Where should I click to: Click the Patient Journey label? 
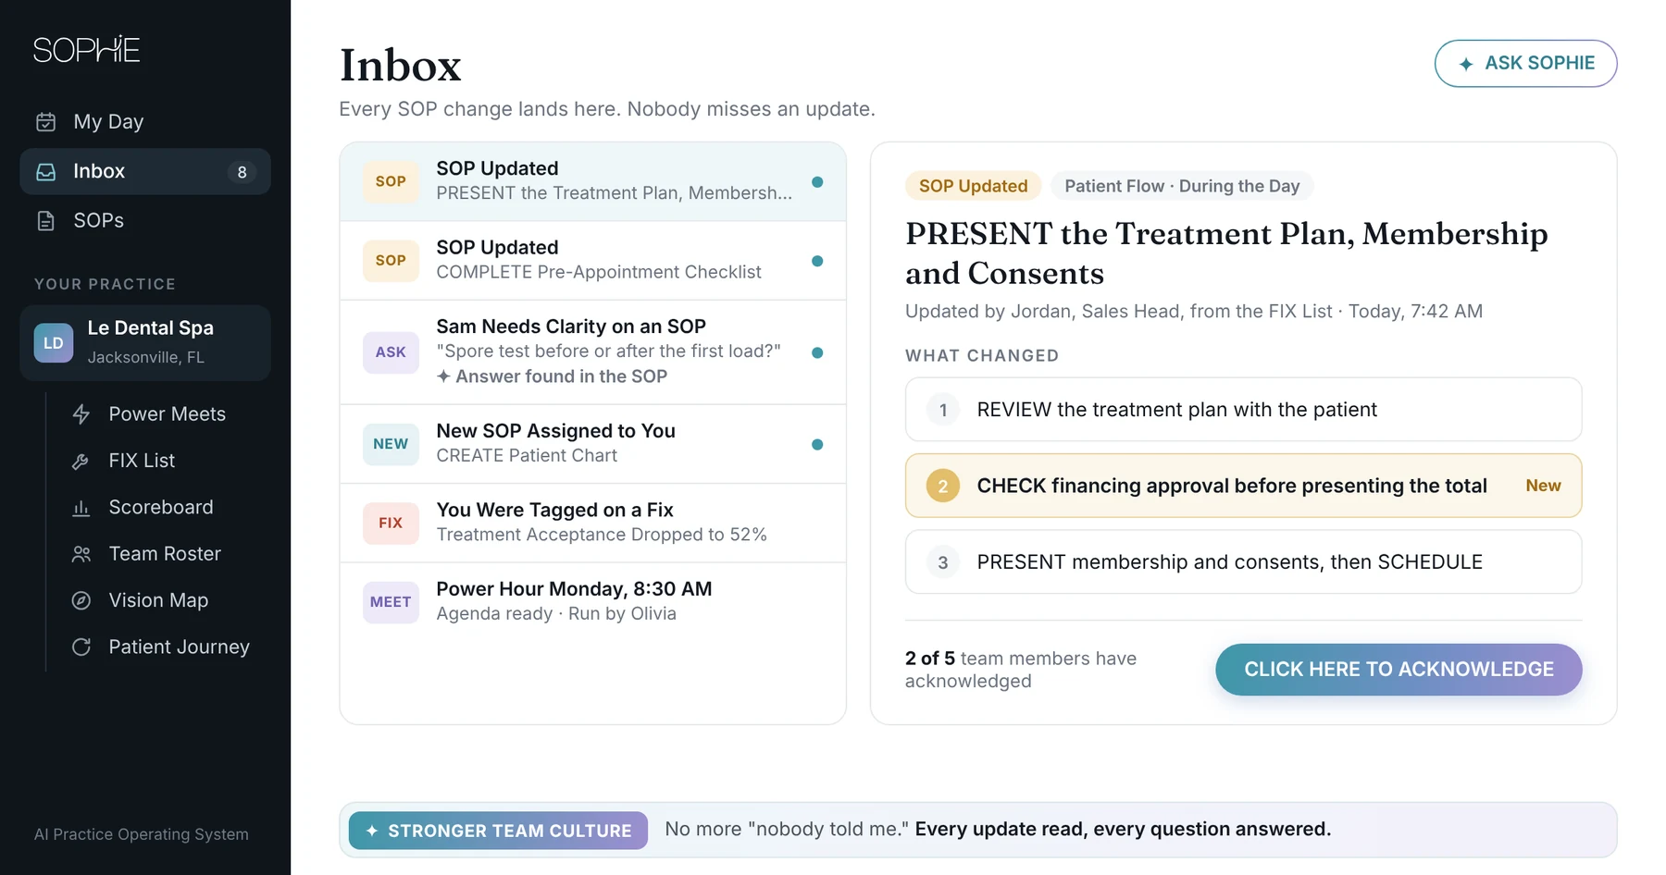coord(180,647)
